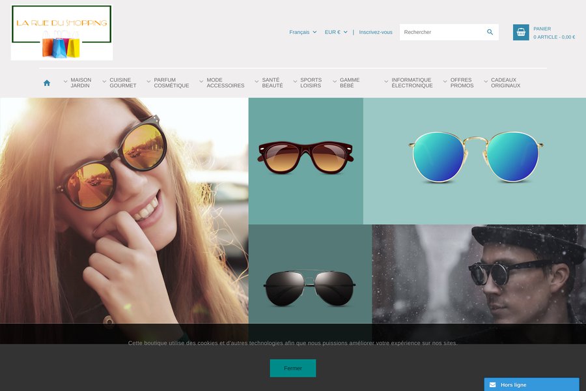
Task: Expand the chevron beside Parfum Cosmétique
Action: click(x=148, y=81)
